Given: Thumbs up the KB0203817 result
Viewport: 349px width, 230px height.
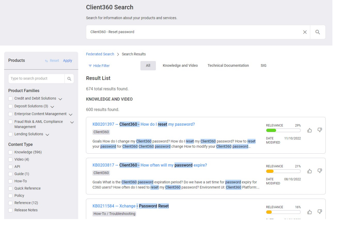Looking at the screenshot, I should point(309,171).
